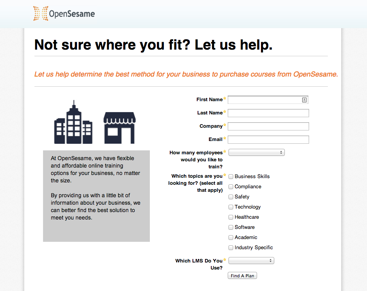Check the Software topic option

pos(231,227)
